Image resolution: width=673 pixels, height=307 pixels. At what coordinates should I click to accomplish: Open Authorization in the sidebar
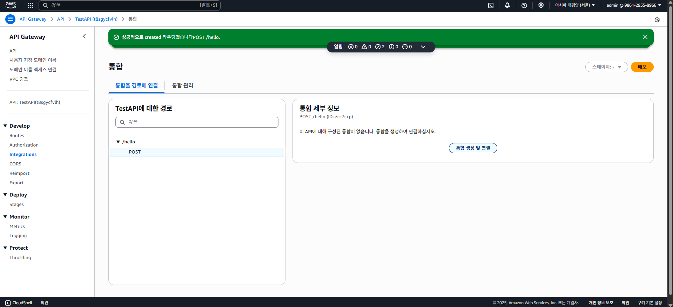pos(24,145)
